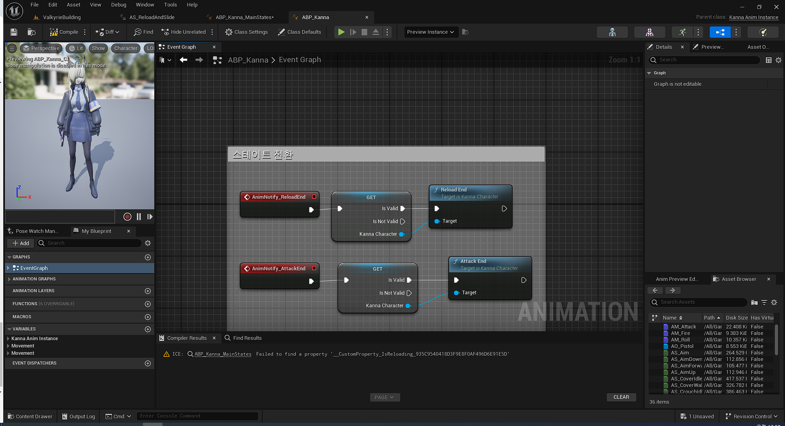785x426 pixels.
Task: Open the Debug menu
Action: pos(118,5)
